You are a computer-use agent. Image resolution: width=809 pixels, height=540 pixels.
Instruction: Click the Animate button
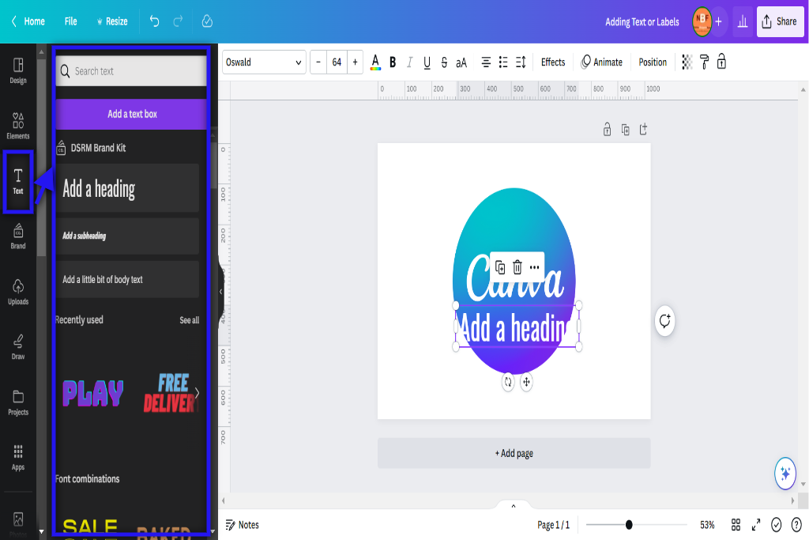601,62
